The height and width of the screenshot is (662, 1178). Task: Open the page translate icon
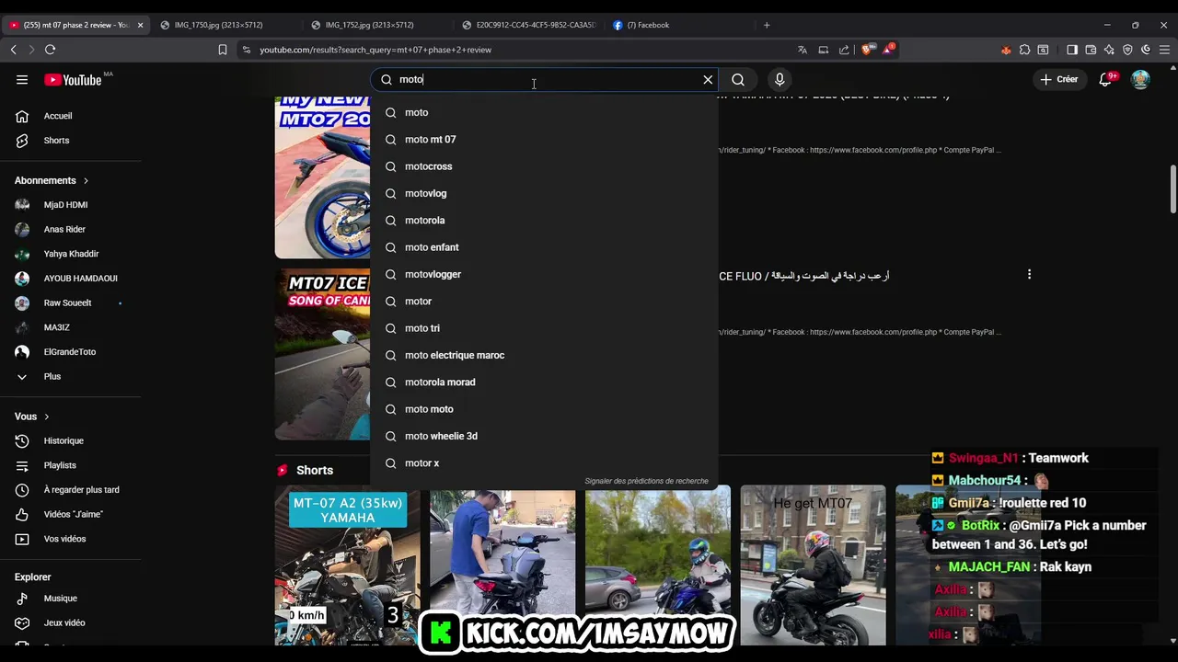(x=803, y=50)
